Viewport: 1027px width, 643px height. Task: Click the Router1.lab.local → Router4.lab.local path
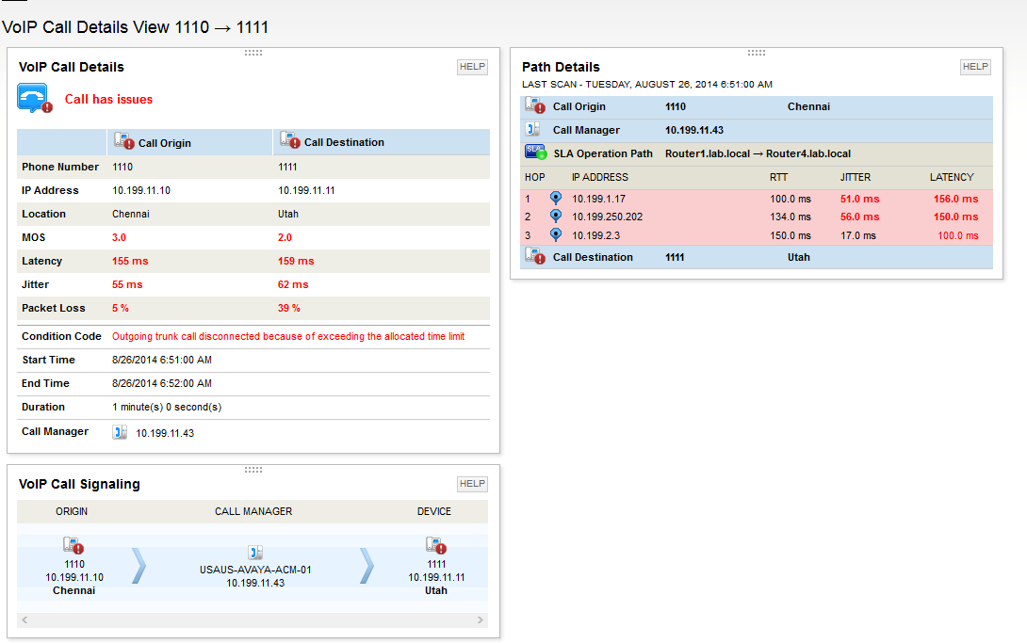coord(758,153)
